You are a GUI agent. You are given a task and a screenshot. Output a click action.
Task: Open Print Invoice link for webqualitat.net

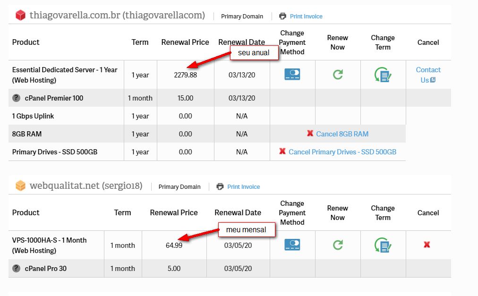(x=243, y=186)
